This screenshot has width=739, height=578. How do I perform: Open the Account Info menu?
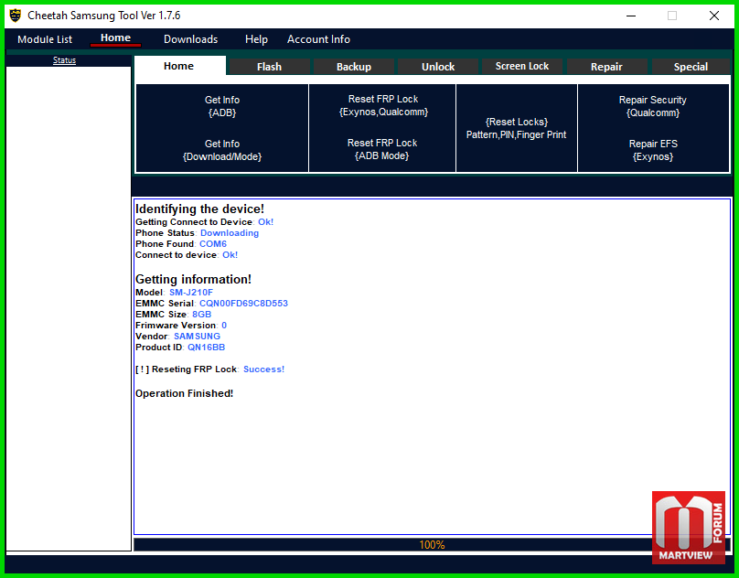pyautogui.click(x=318, y=39)
